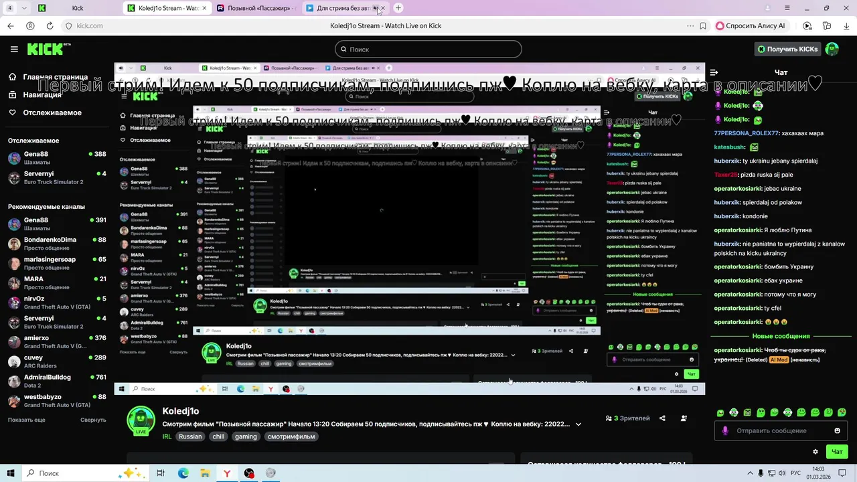Screen dimensions: 857x482
Task: Click the 'gaming' tag
Action: click(246, 436)
